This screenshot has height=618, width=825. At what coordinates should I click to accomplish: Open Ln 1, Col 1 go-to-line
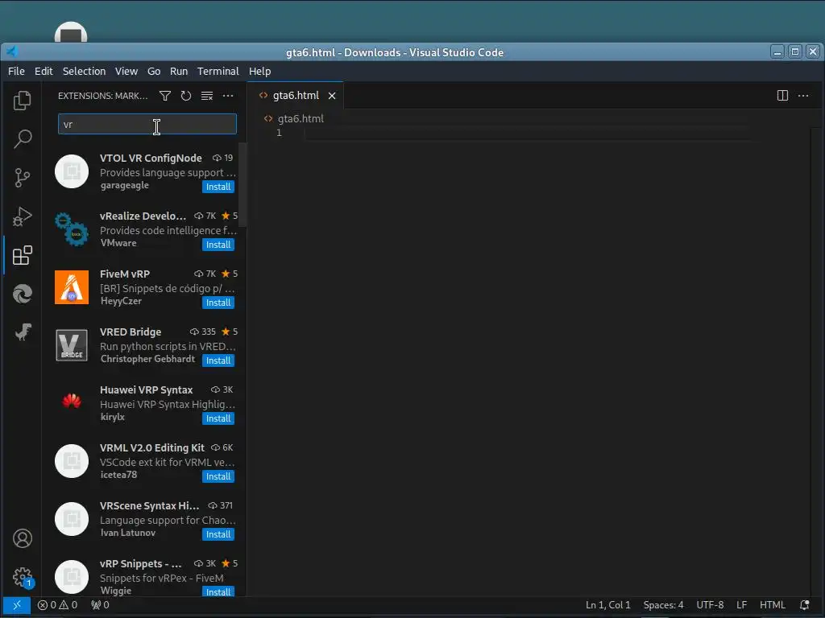[608, 605]
